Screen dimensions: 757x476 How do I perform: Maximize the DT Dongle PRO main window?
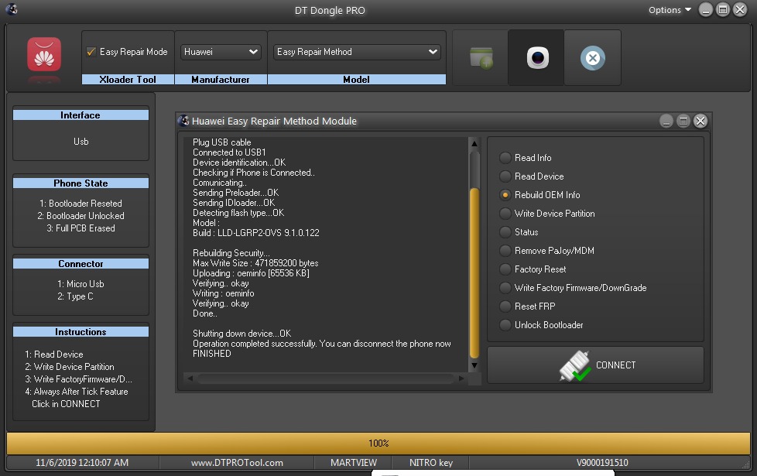pyautogui.click(x=723, y=9)
